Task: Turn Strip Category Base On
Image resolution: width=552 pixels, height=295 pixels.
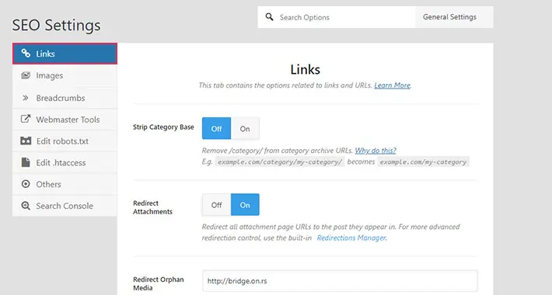Action: tap(245, 129)
